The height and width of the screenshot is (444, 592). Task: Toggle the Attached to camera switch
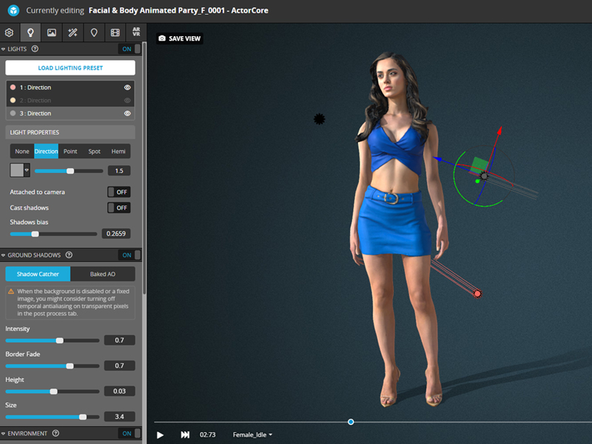pos(118,192)
